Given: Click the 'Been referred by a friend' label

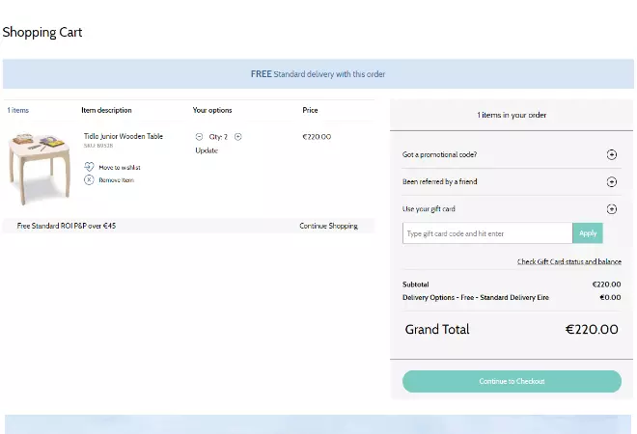Looking at the screenshot, I should 439,181.
